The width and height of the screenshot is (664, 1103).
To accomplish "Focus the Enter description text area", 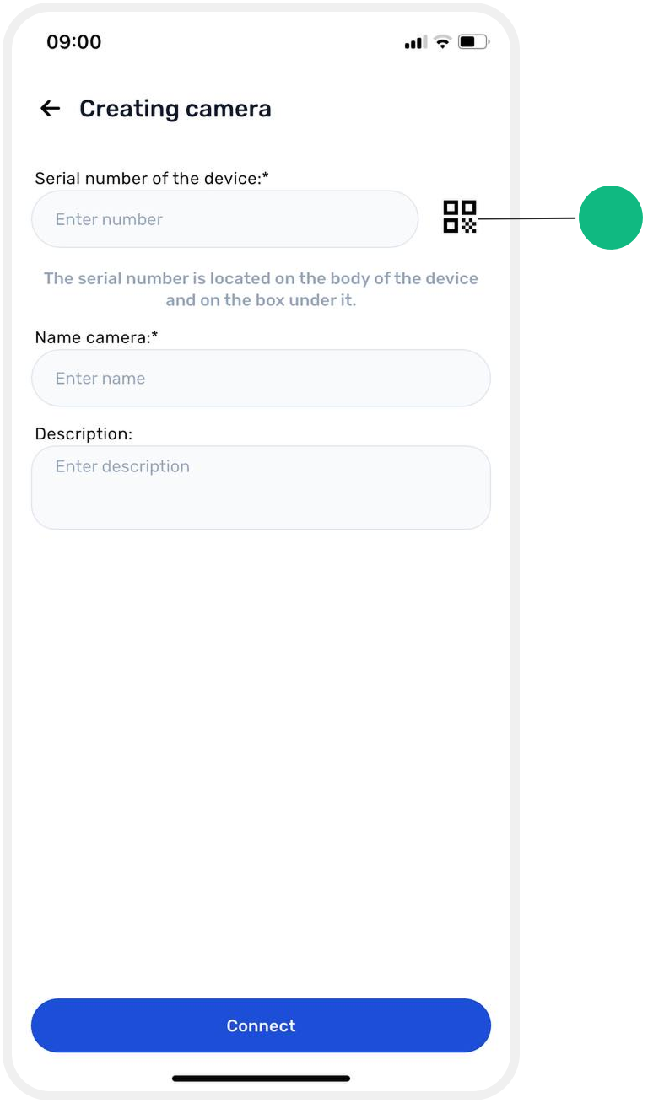I will [261, 487].
